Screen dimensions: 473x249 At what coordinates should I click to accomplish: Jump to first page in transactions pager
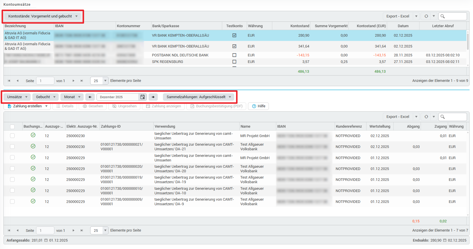click(9, 231)
